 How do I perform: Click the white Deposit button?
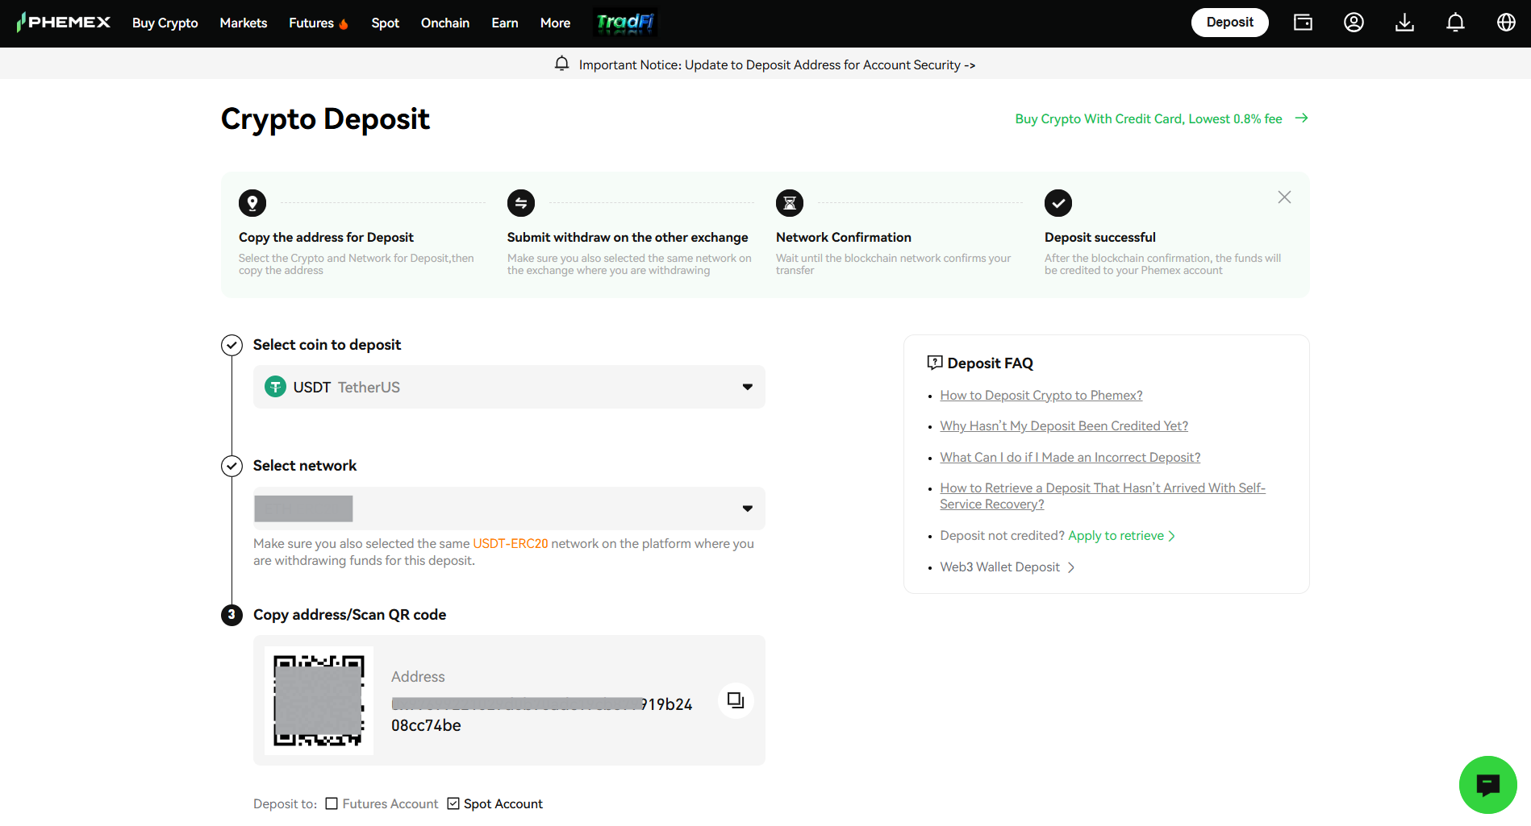1229,23
